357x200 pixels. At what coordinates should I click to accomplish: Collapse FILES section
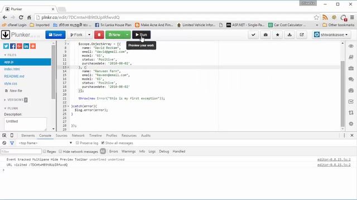click(x=10, y=55)
